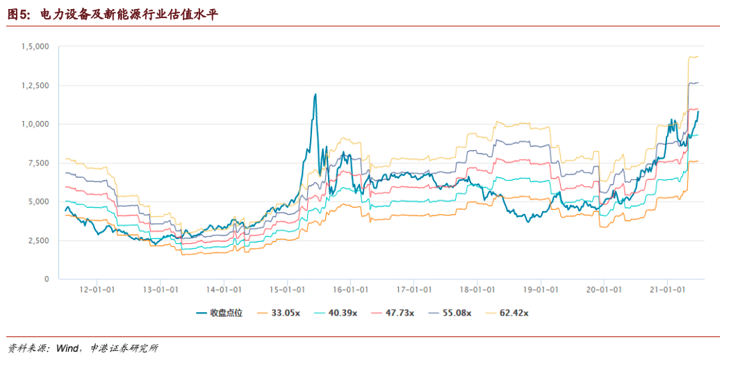This screenshot has width=729, height=367.
Task: Toggle the 62.42x legend series
Action: (x=507, y=313)
